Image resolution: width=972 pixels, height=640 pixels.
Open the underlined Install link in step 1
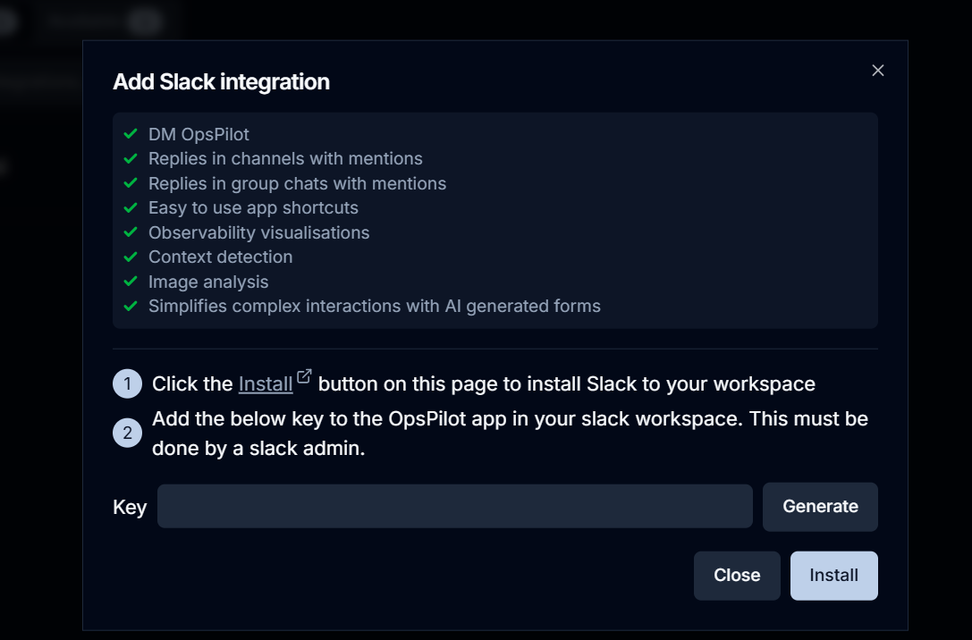coord(266,384)
